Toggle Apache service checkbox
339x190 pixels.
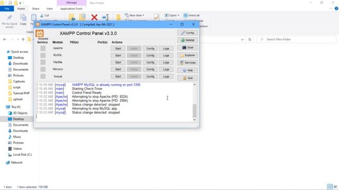43,48
